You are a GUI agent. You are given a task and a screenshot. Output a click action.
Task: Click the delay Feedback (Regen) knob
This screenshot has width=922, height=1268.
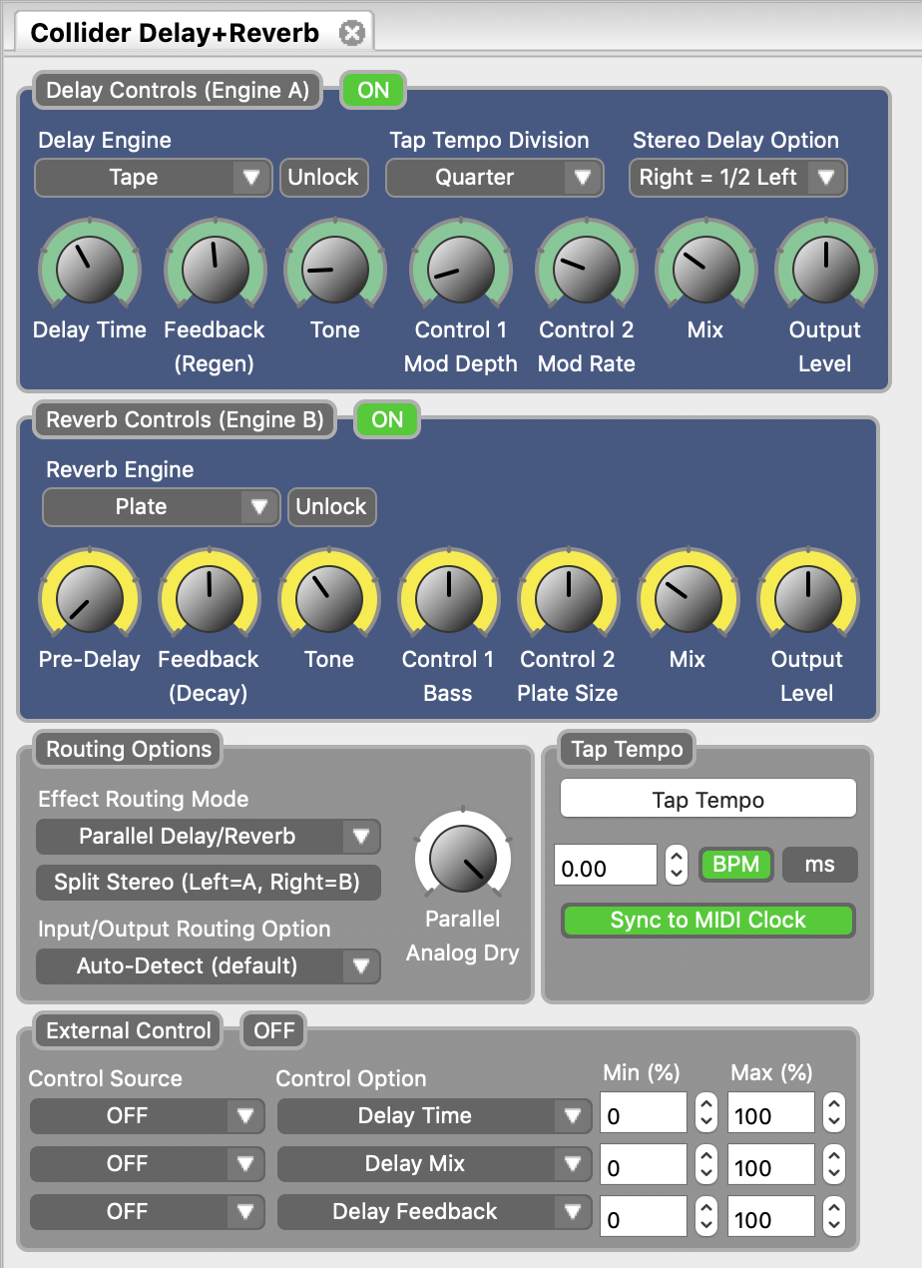tap(214, 270)
